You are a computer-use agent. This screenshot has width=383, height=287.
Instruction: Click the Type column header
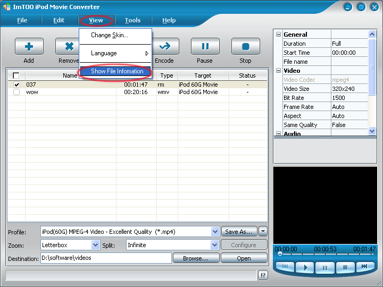(167, 75)
